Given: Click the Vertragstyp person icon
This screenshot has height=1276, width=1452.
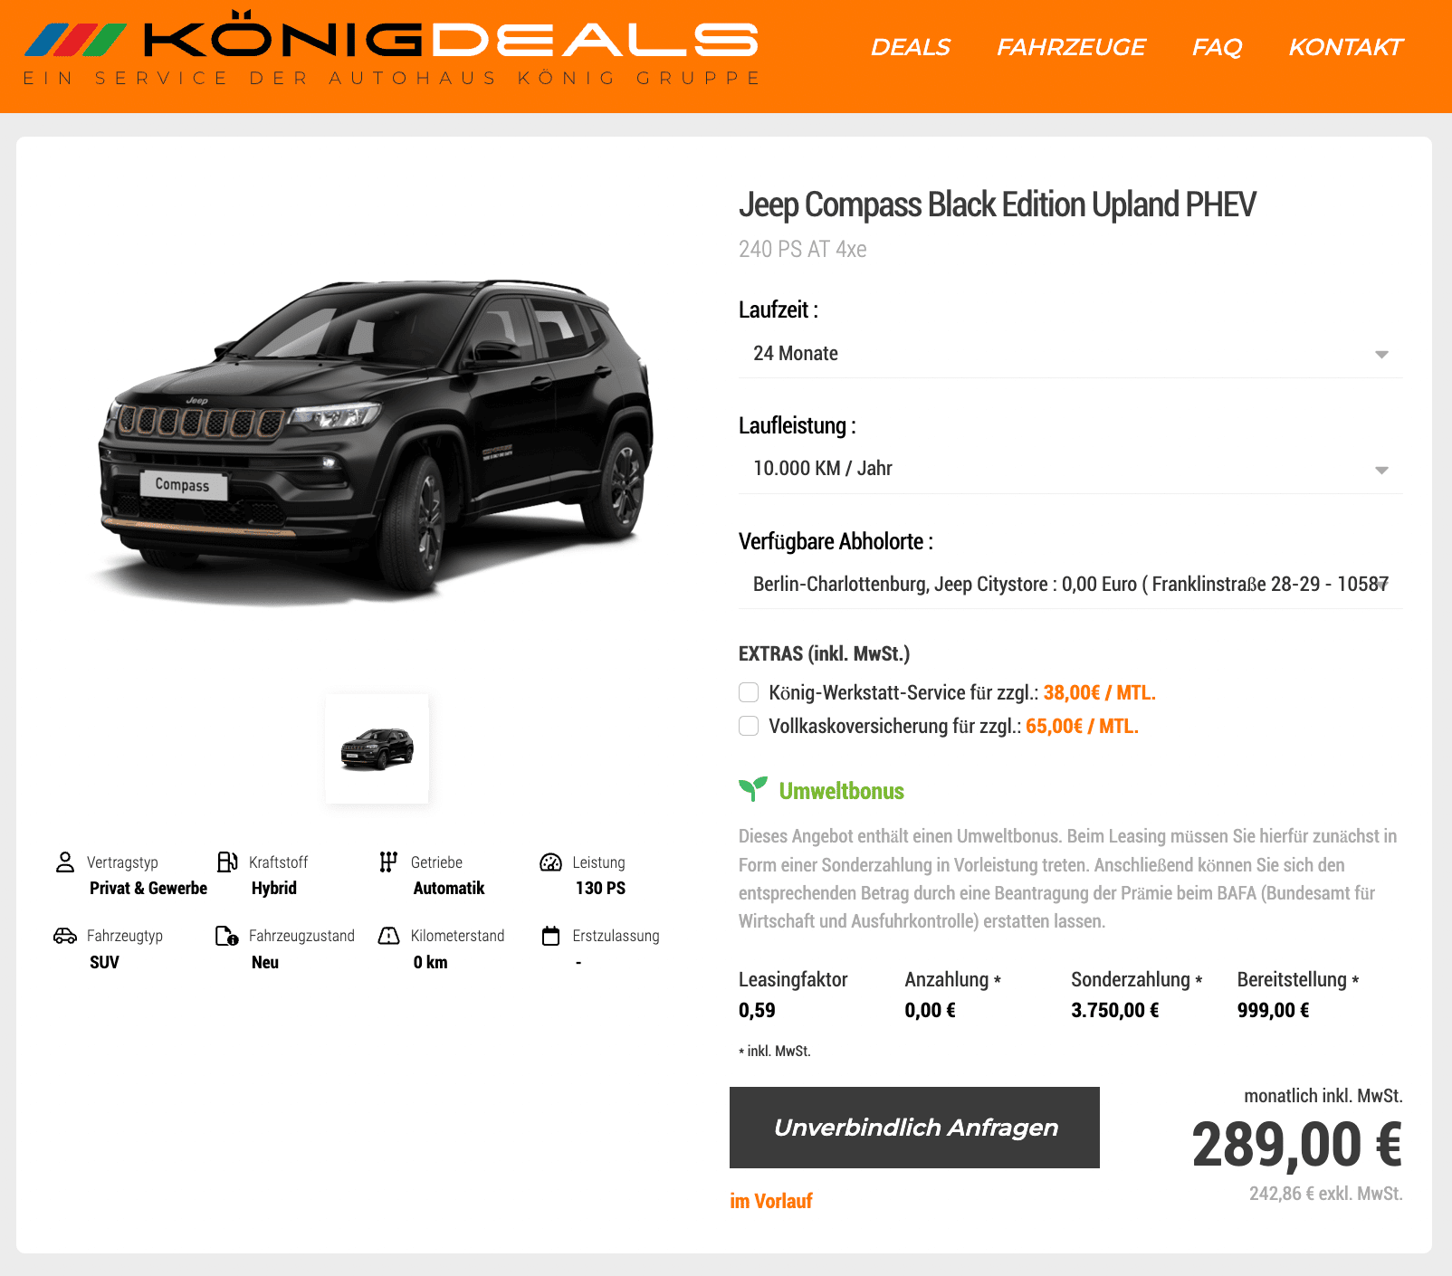Looking at the screenshot, I should (65, 862).
